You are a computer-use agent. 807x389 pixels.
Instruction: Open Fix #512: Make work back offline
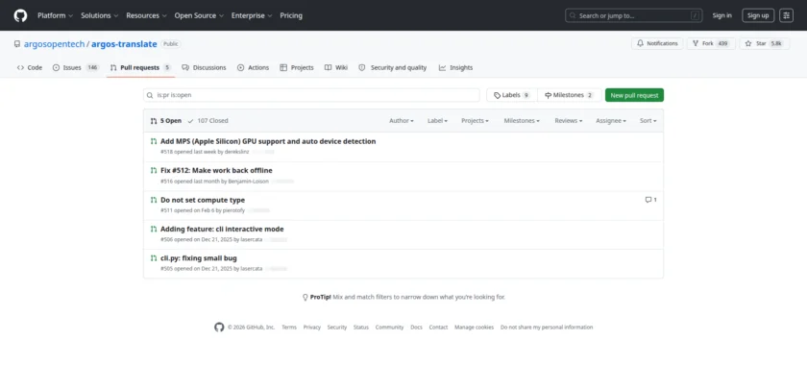coord(217,170)
